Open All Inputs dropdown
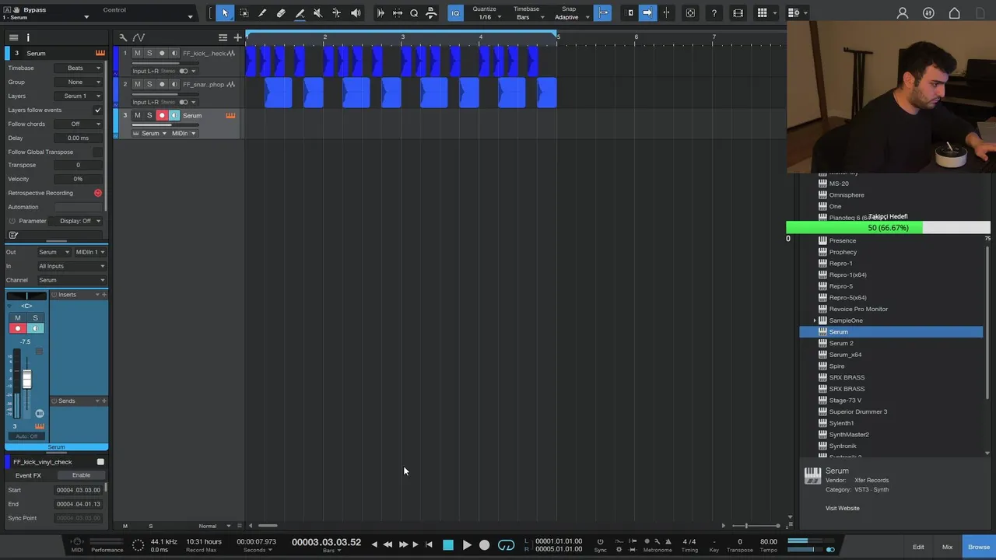996x560 pixels. [x=71, y=266]
